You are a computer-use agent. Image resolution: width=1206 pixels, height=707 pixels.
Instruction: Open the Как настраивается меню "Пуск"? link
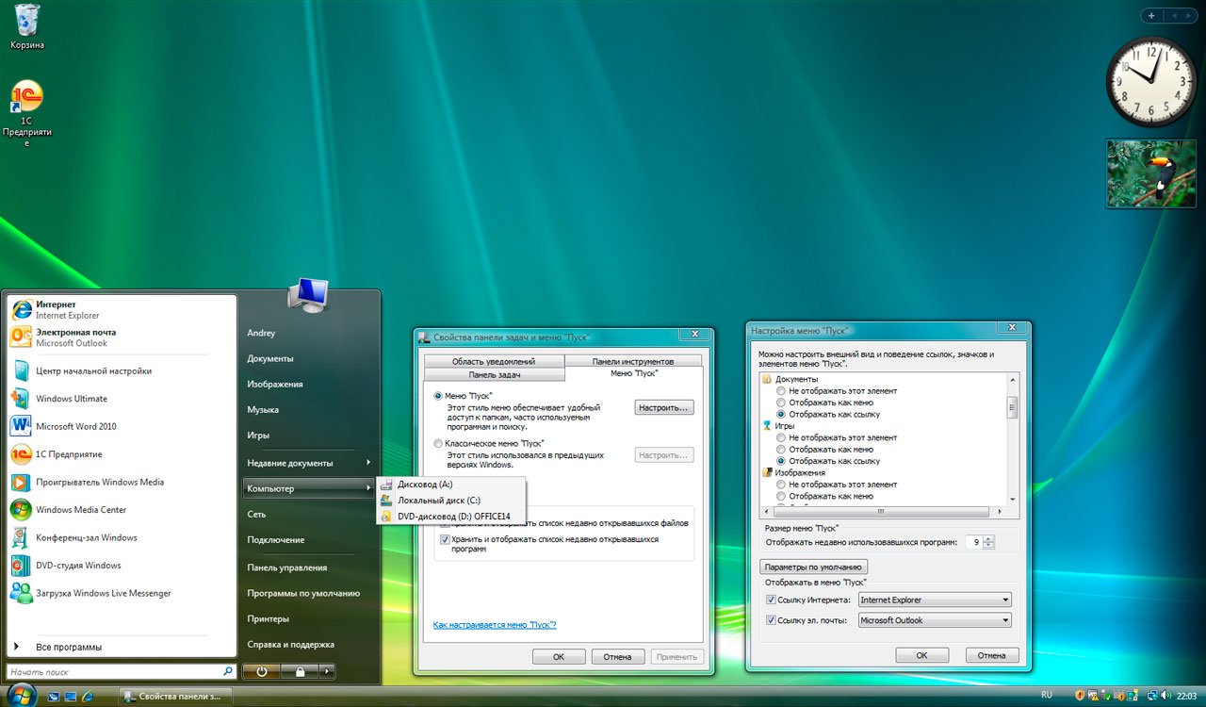tap(495, 625)
